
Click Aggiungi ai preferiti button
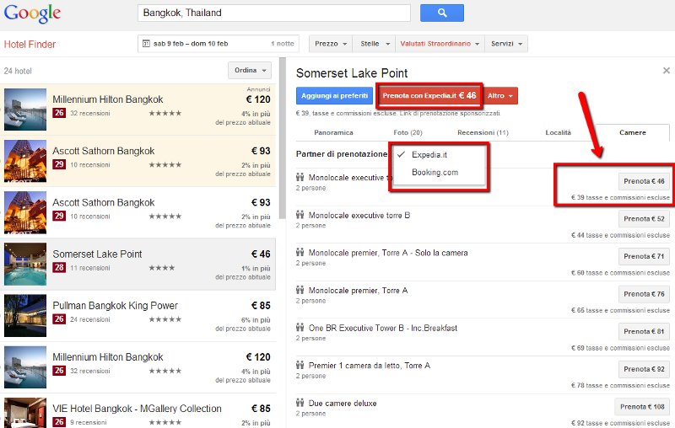pyautogui.click(x=334, y=95)
